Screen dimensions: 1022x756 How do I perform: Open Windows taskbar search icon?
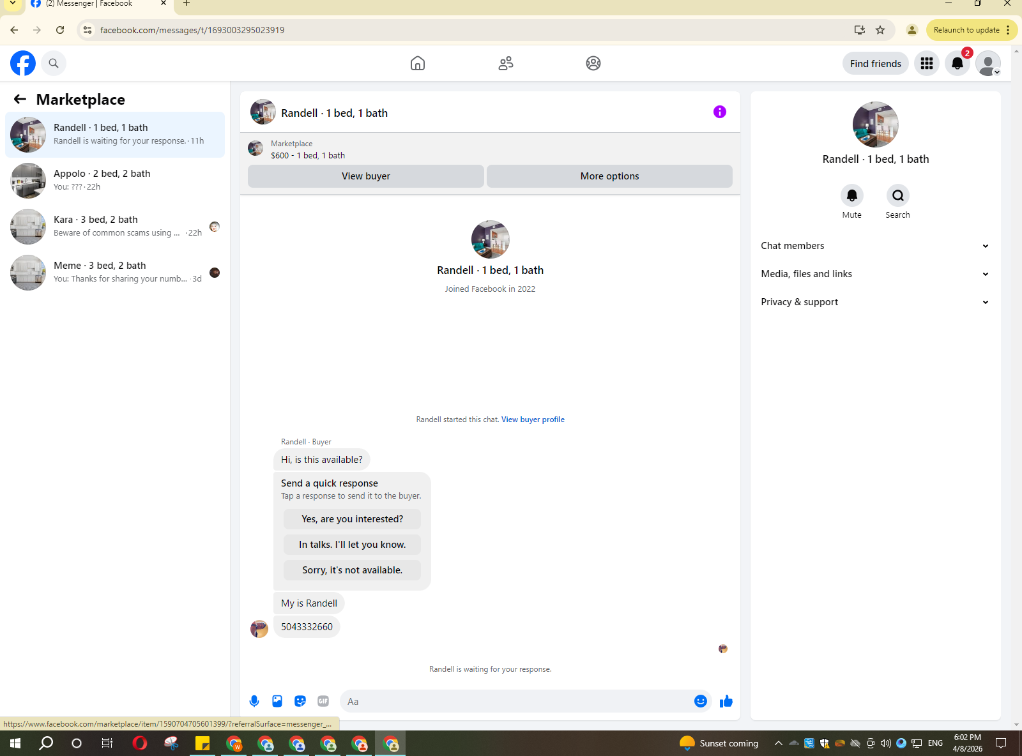click(x=46, y=743)
